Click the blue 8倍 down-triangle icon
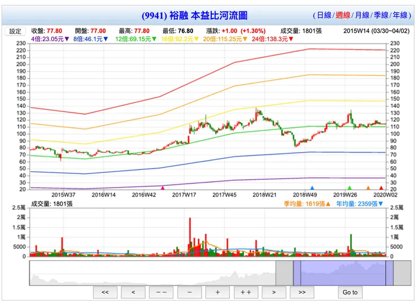 pyautogui.click(x=106, y=39)
